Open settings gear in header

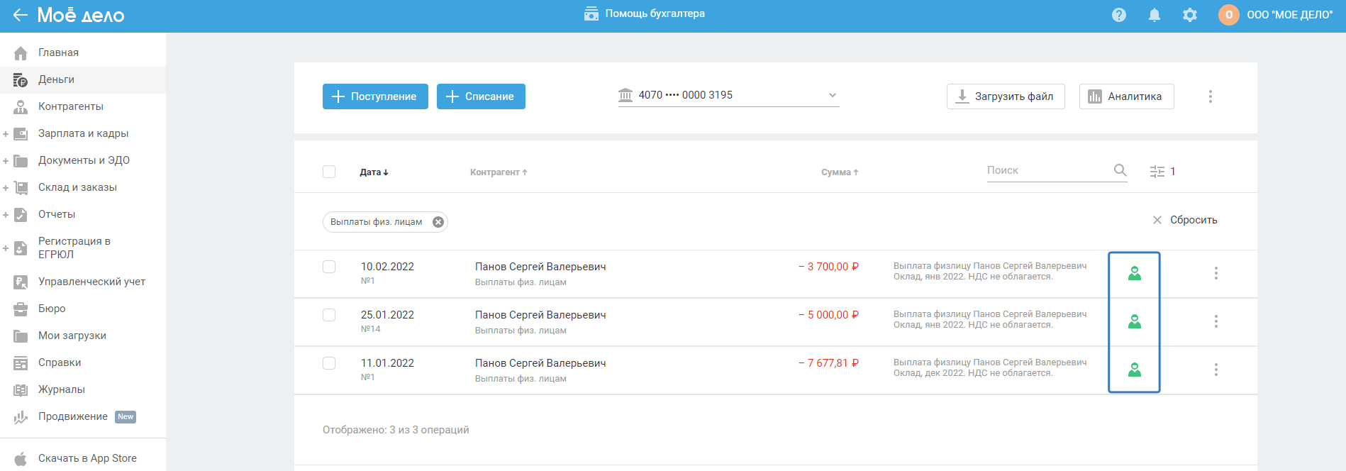tap(1190, 15)
